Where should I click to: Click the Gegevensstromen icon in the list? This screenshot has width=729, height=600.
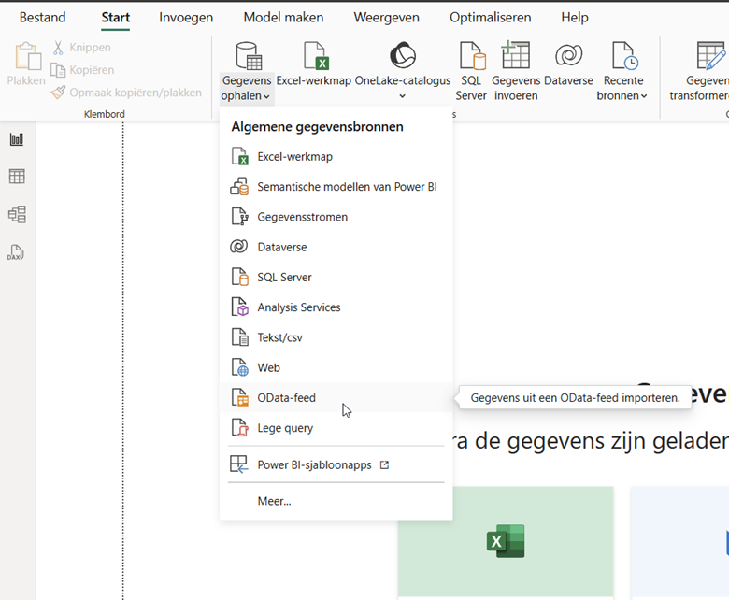pyautogui.click(x=240, y=217)
